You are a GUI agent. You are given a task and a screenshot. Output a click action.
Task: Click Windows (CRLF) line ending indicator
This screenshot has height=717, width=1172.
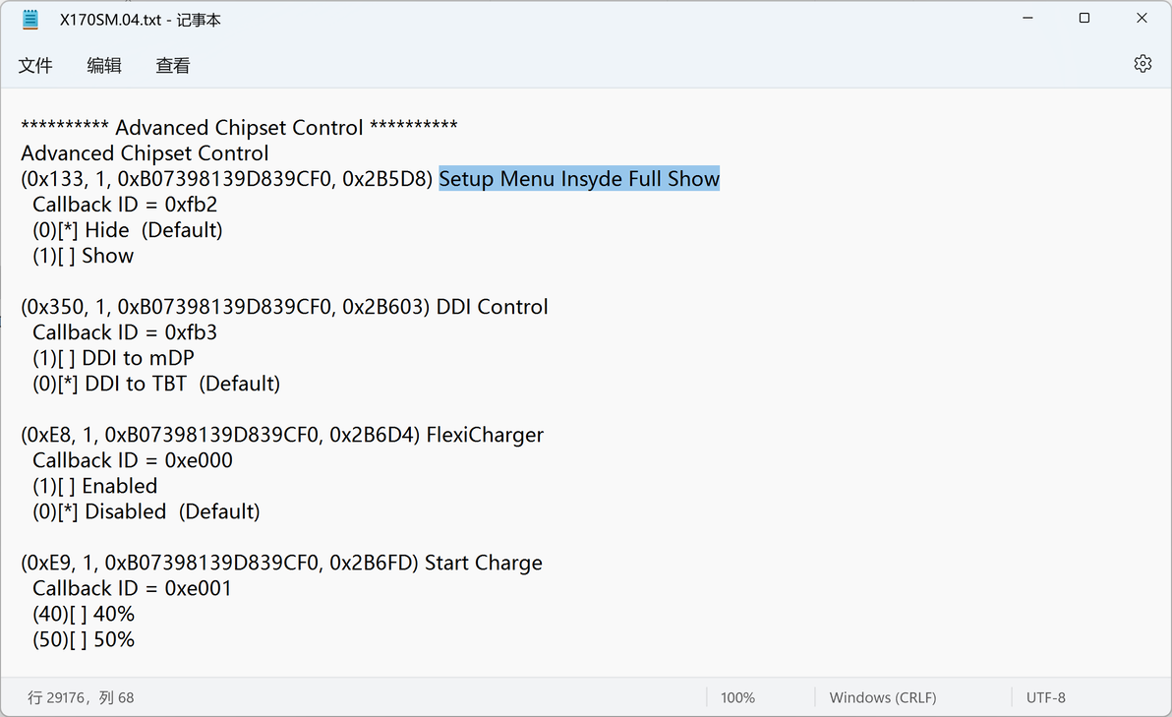882,697
